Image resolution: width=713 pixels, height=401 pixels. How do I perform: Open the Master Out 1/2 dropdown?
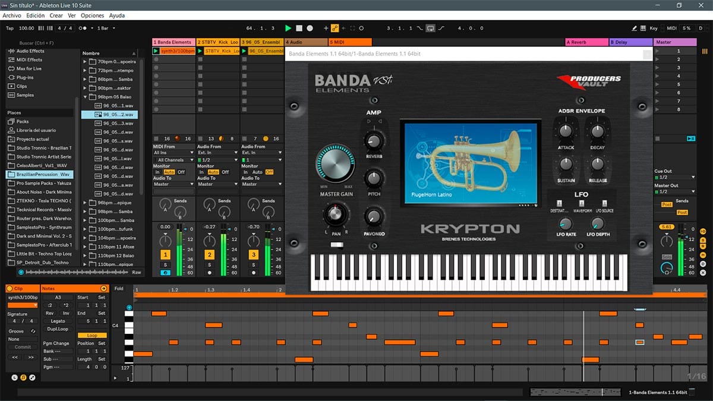point(675,191)
